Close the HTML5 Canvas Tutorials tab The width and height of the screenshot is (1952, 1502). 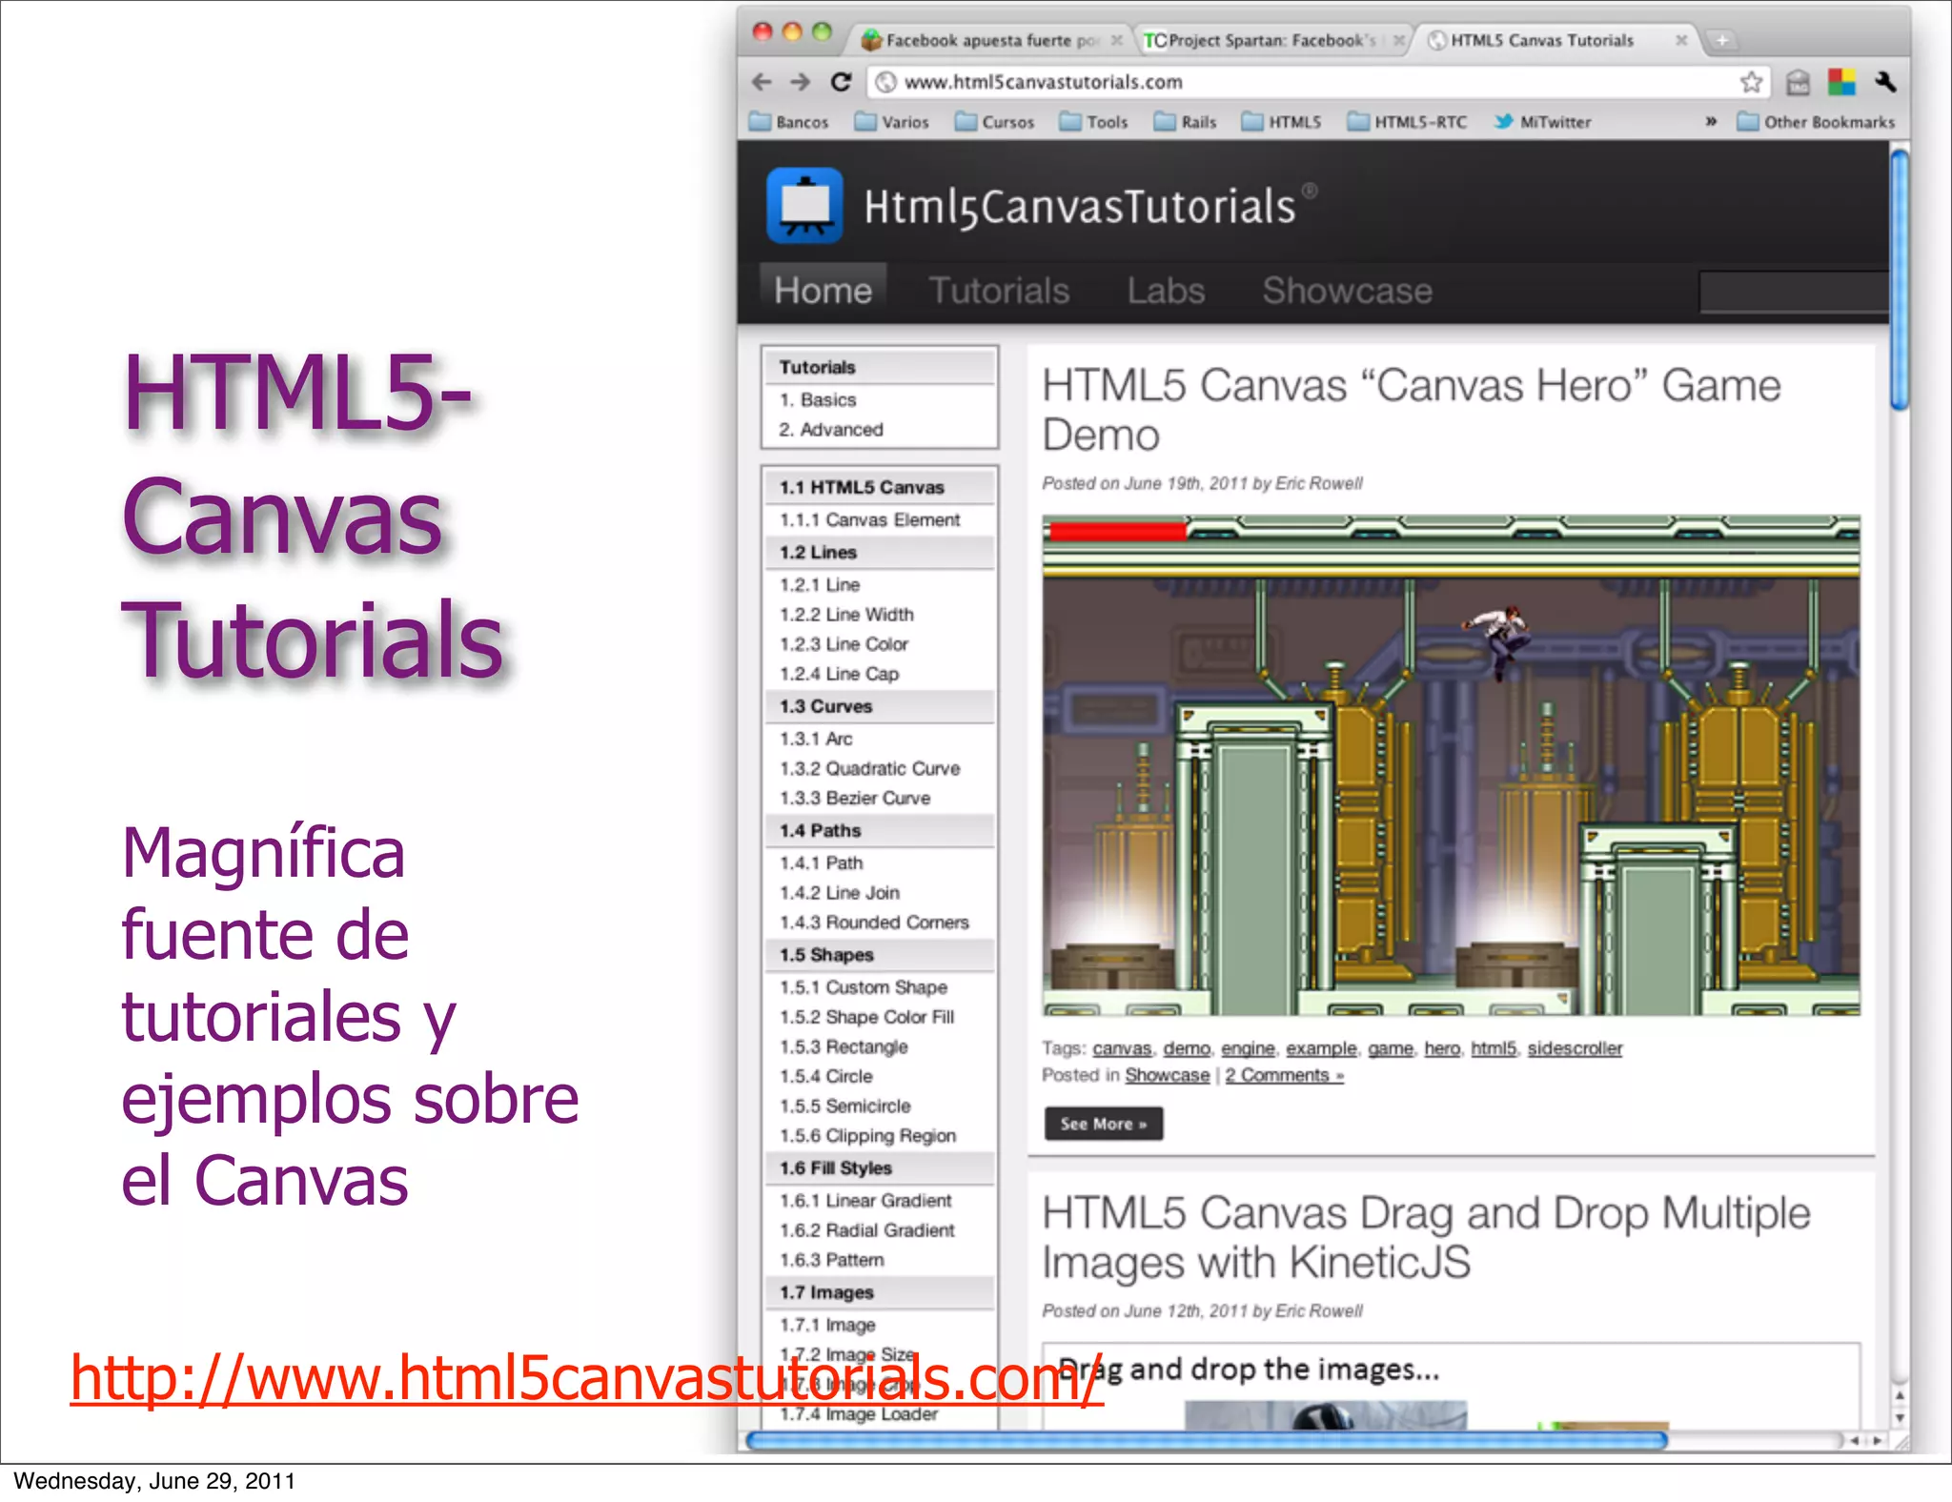click(x=1681, y=40)
